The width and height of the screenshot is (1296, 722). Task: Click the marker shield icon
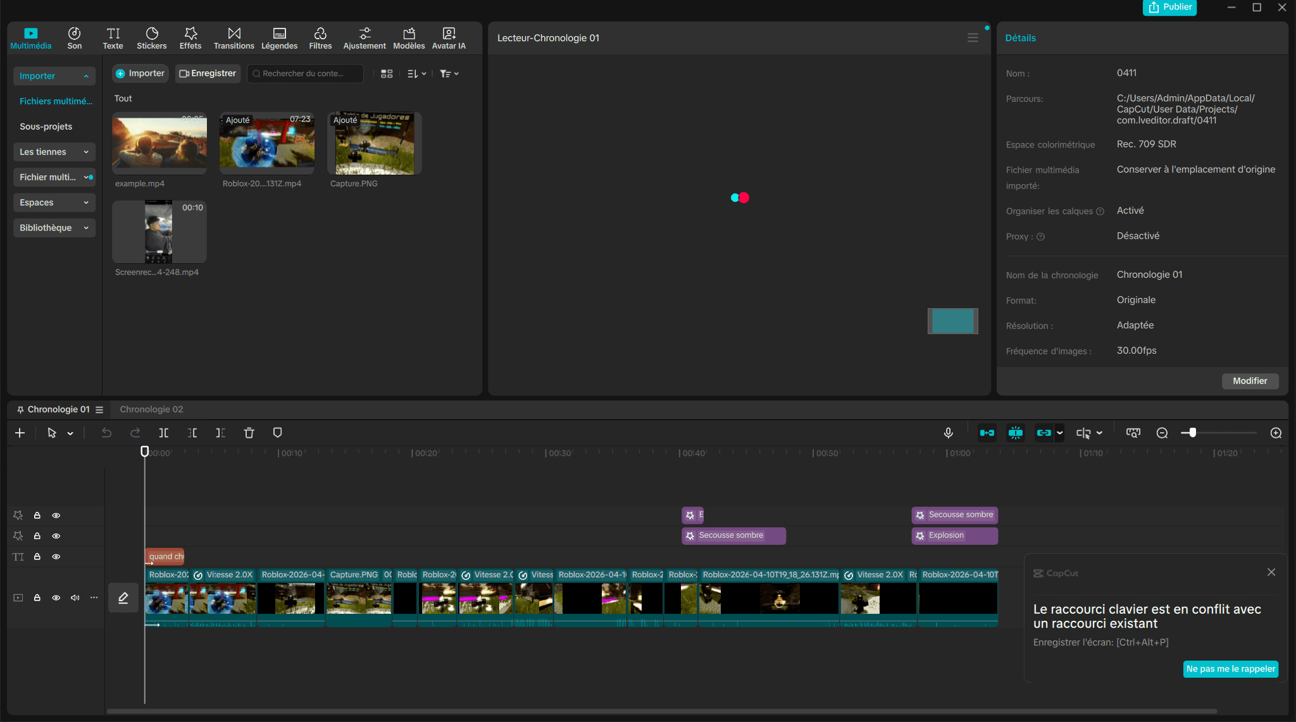[277, 433]
